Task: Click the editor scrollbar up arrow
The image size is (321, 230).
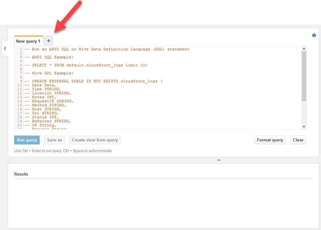Action: point(304,49)
